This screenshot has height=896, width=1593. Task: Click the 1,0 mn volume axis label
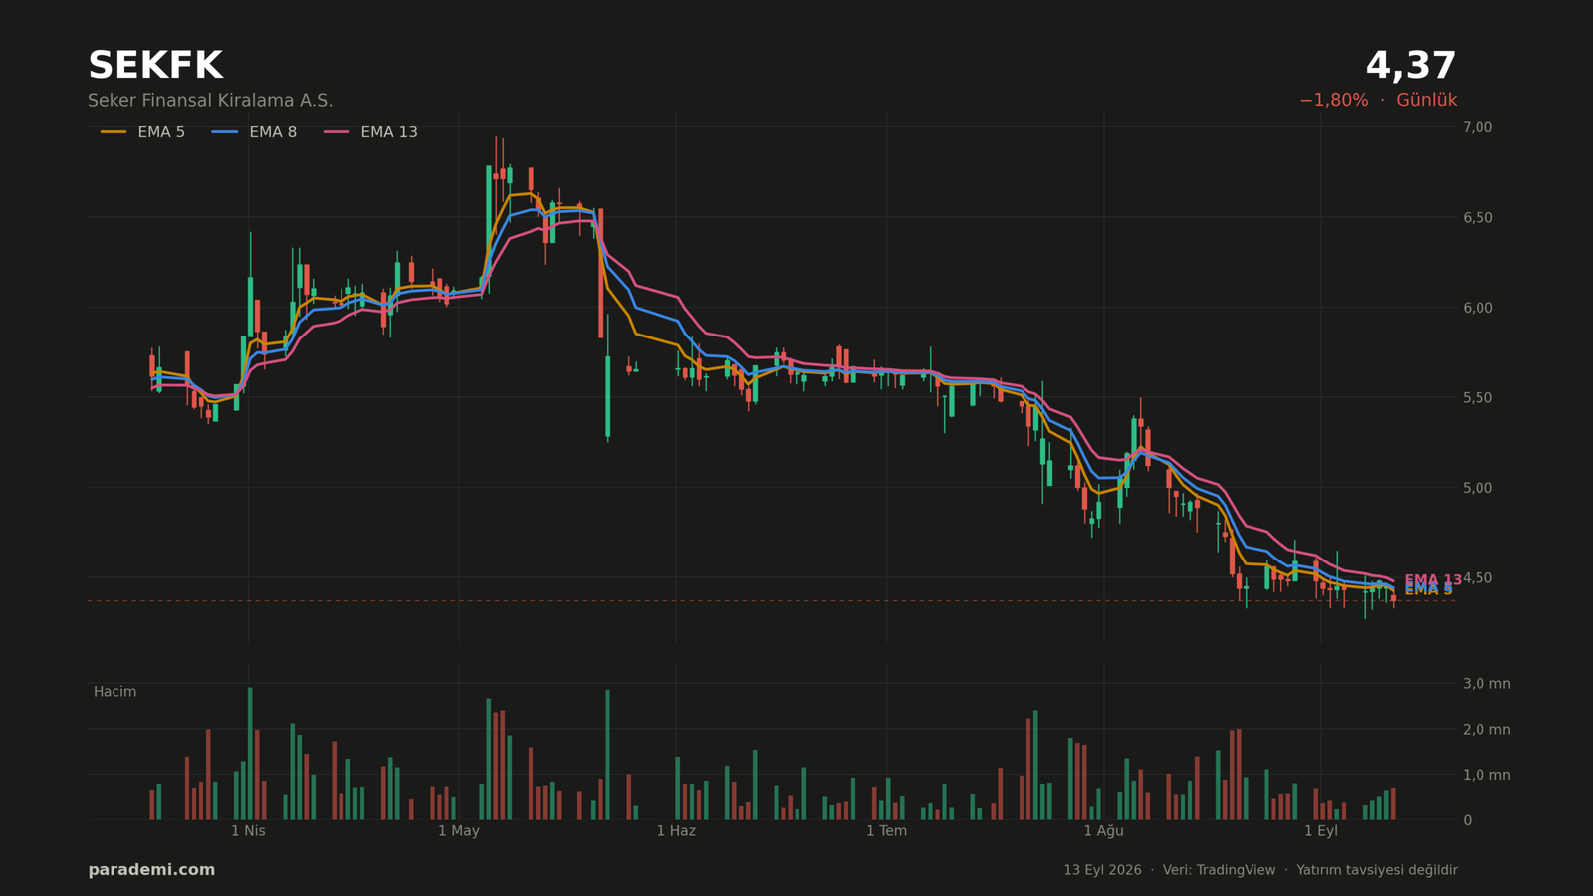[1486, 775]
